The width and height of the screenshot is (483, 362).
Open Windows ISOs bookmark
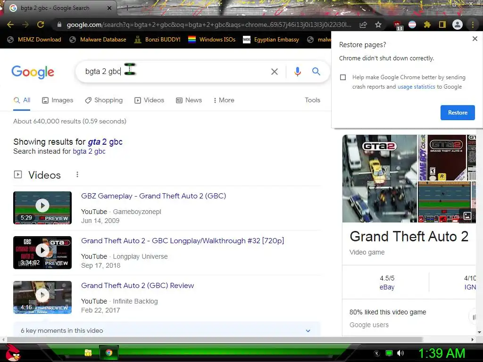212,40
